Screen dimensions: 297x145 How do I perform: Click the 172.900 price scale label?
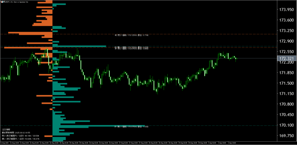(x=286, y=41)
